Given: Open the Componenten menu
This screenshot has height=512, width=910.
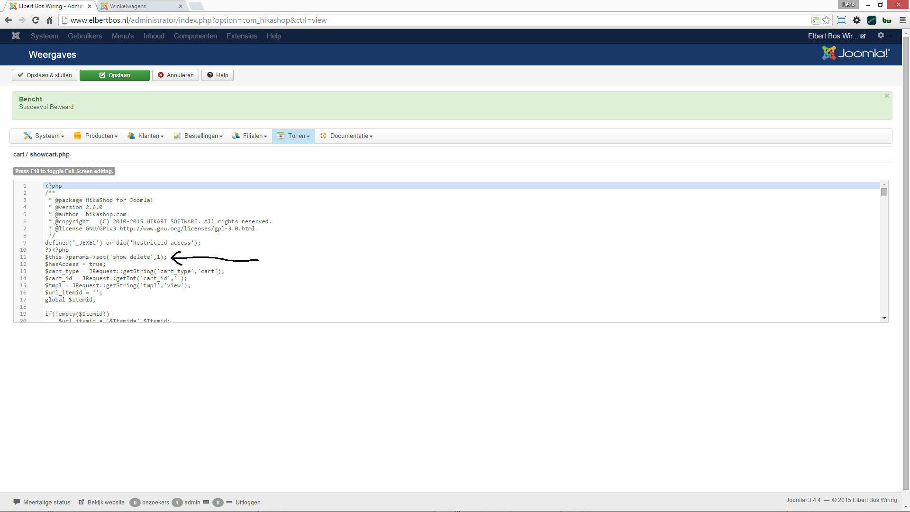Looking at the screenshot, I should (195, 36).
